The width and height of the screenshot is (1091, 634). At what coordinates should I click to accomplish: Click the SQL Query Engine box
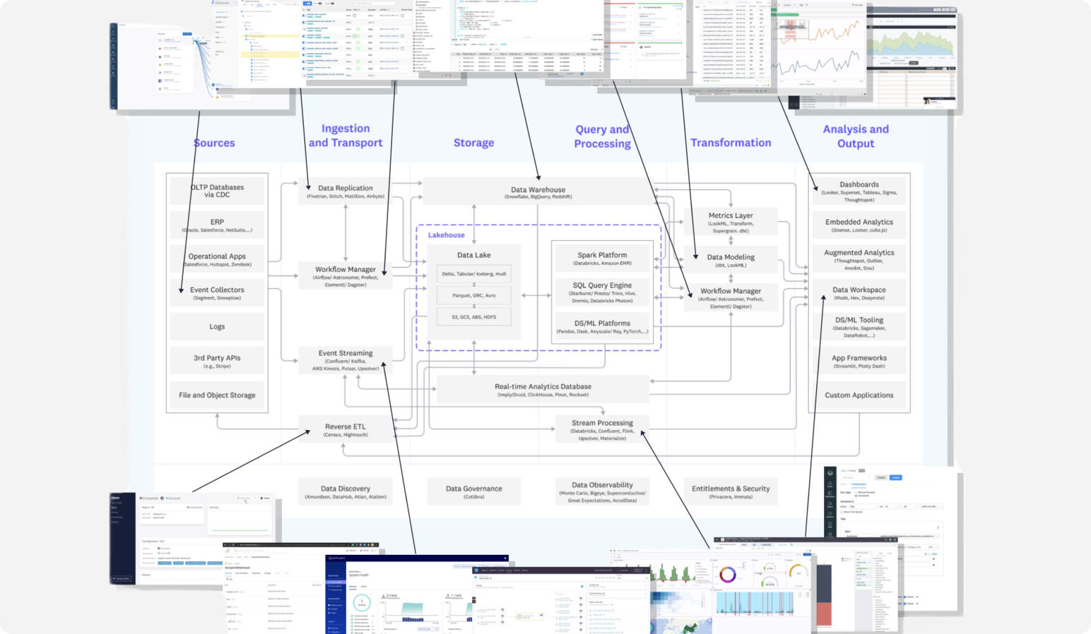(x=602, y=293)
